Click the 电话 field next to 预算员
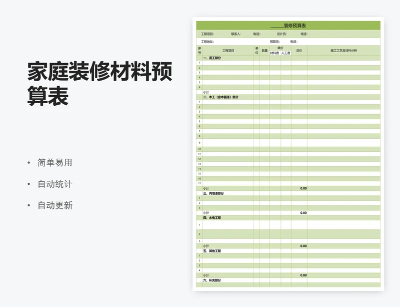Viewport: 400px width, 307px height. pyautogui.click(x=304, y=41)
